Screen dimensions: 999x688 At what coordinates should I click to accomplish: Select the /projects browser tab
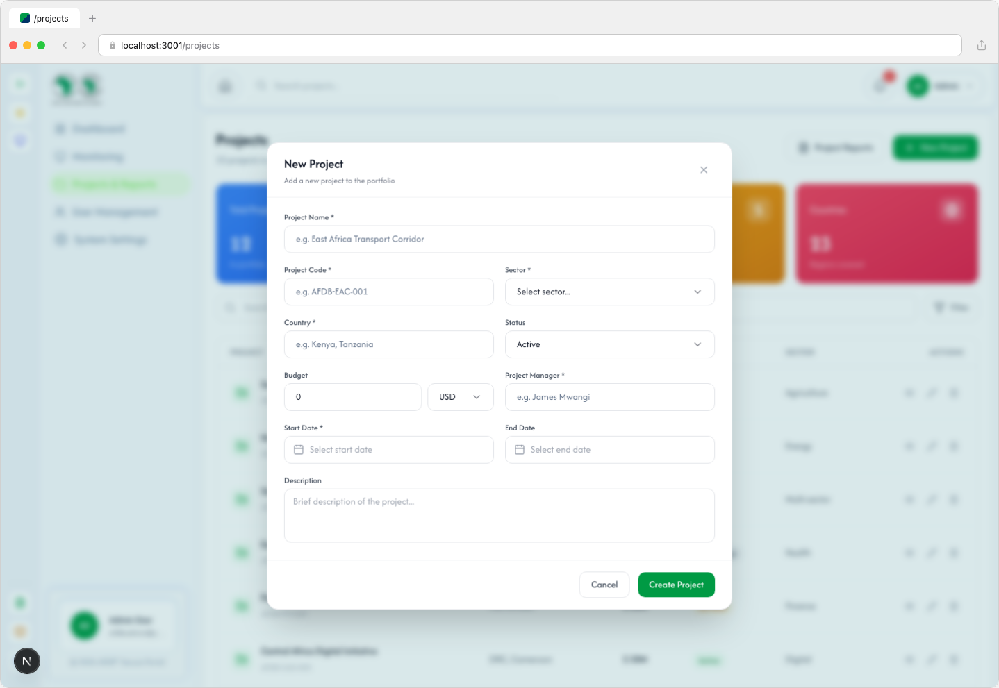tap(44, 19)
